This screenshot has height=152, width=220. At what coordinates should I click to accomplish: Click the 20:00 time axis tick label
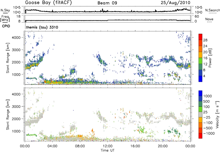[x=163, y=146]
